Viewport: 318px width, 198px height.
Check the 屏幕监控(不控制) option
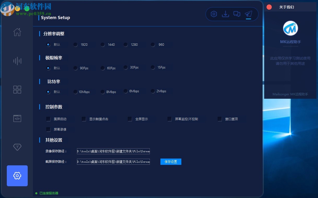click(x=170, y=119)
